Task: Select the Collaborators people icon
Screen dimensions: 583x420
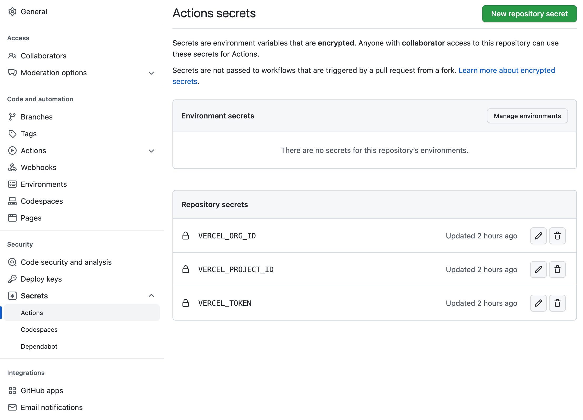Action: click(x=12, y=56)
